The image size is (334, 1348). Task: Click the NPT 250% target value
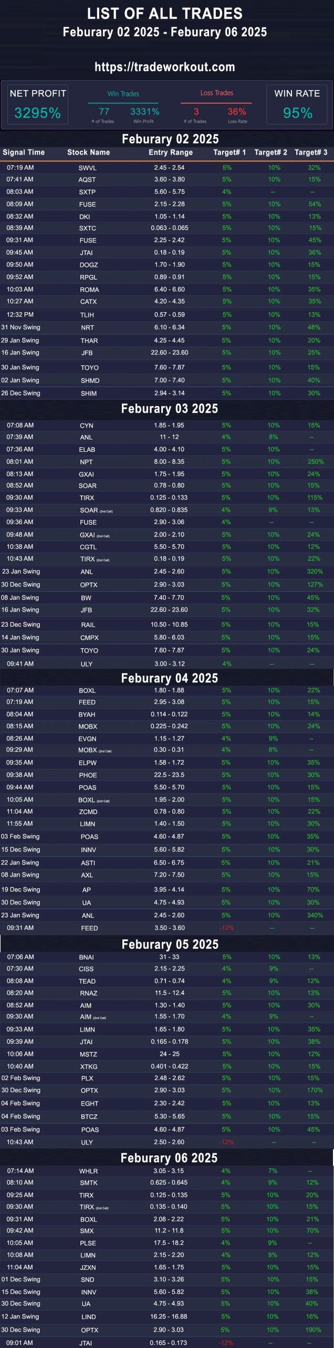pos(315,462)
